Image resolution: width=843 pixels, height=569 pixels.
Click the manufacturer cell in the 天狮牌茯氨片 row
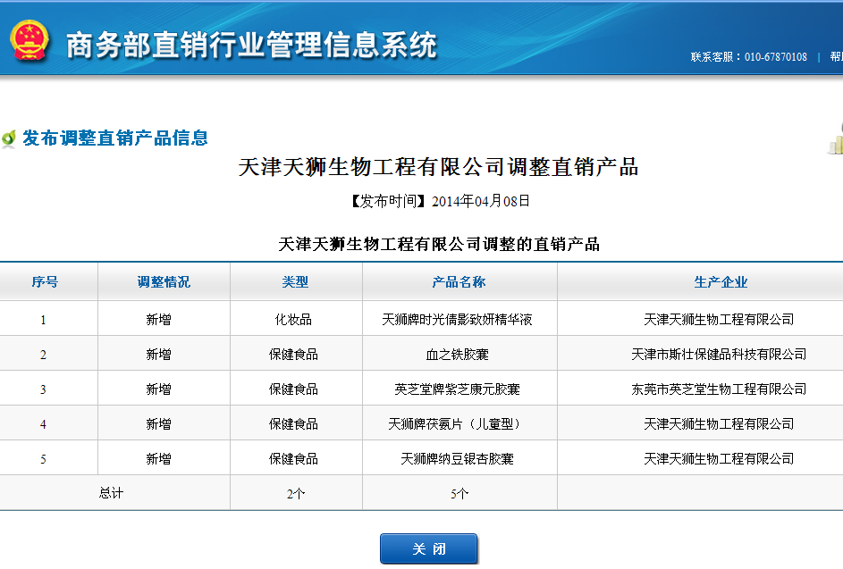pos(719,424)
